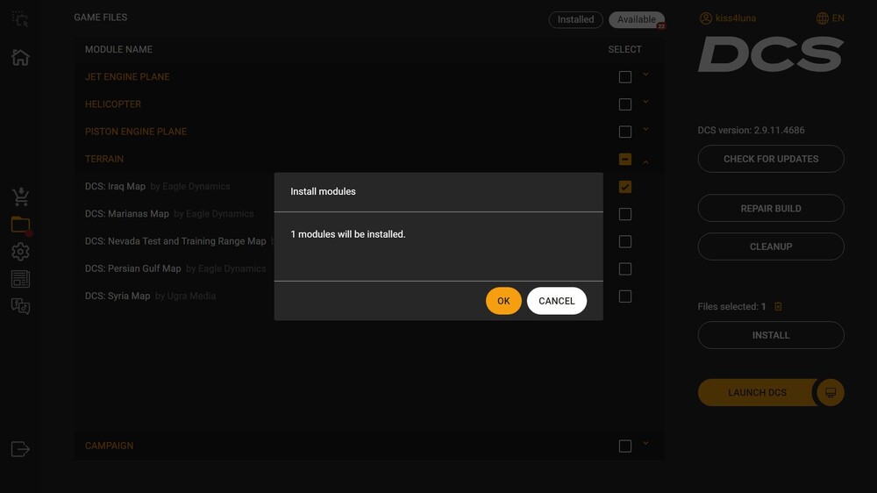
Task: Click the Install button
Action: tap(771, 335)
